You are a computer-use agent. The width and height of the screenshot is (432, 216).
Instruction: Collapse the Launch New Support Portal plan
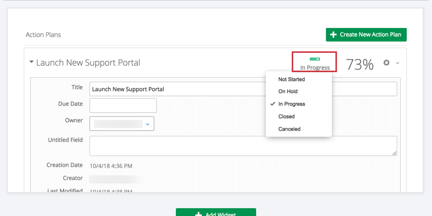32,63
